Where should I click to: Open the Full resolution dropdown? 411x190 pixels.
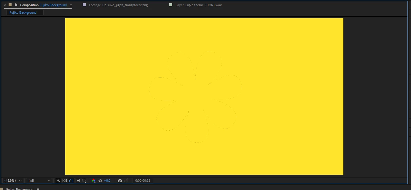click(39, 180)
